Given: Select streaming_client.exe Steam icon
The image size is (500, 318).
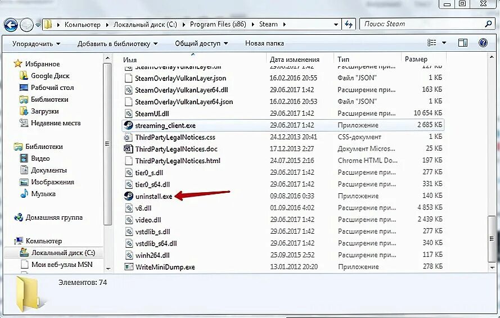Looking at the screenshot, I should [128, 125].
